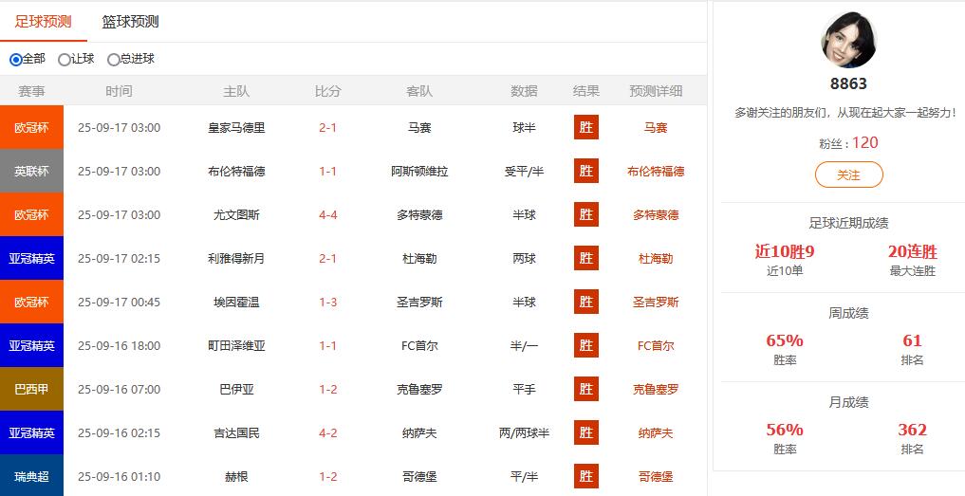Click the 瑞典超 league badge
The width and height of the screenshot is (965, 496).
(31, 476)
